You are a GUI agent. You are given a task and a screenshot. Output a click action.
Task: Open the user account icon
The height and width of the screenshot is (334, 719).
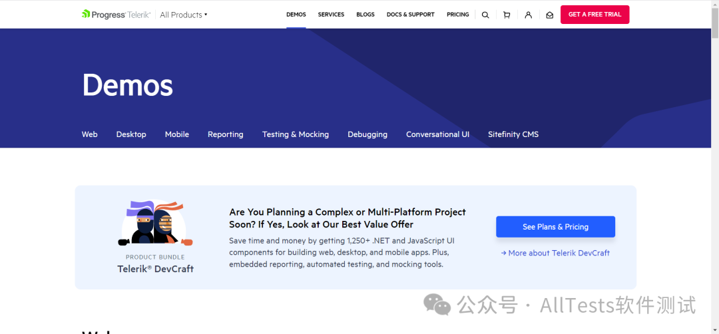click(x=528, y=15)
